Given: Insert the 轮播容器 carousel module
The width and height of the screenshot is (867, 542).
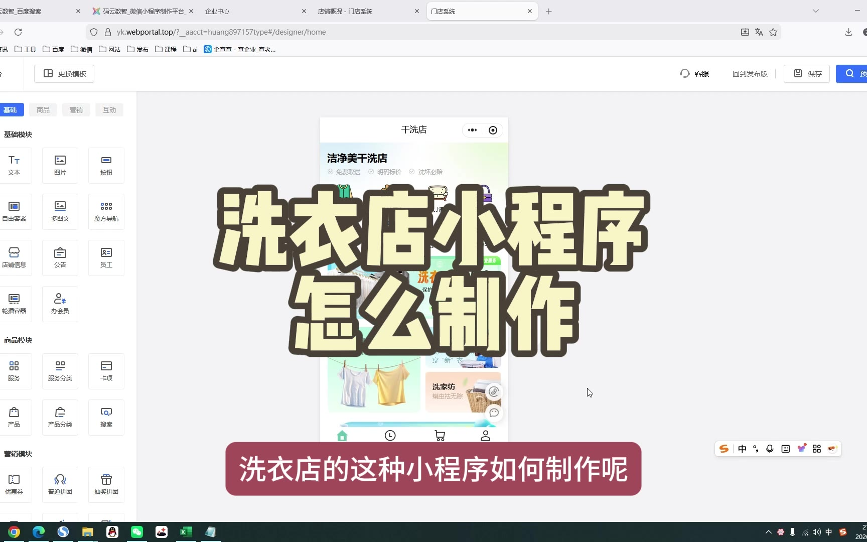Looking at the screenshot, I should (x=14, y=304).
